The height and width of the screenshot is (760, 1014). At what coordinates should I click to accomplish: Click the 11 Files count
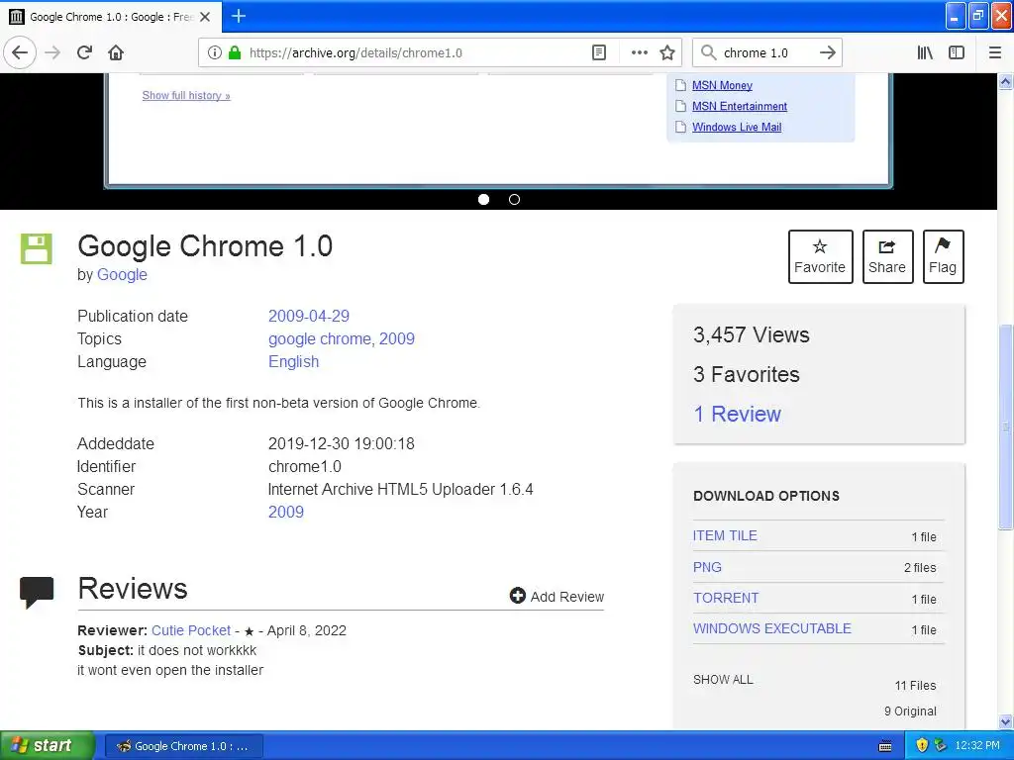915,685
